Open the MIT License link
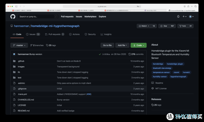 [159, 88]
